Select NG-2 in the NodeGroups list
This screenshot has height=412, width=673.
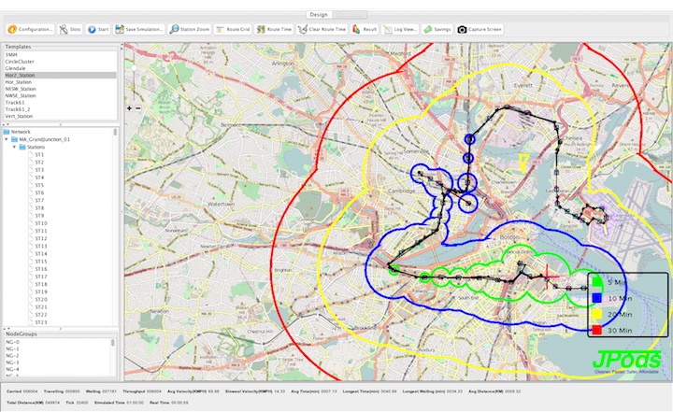coord(12,356)
